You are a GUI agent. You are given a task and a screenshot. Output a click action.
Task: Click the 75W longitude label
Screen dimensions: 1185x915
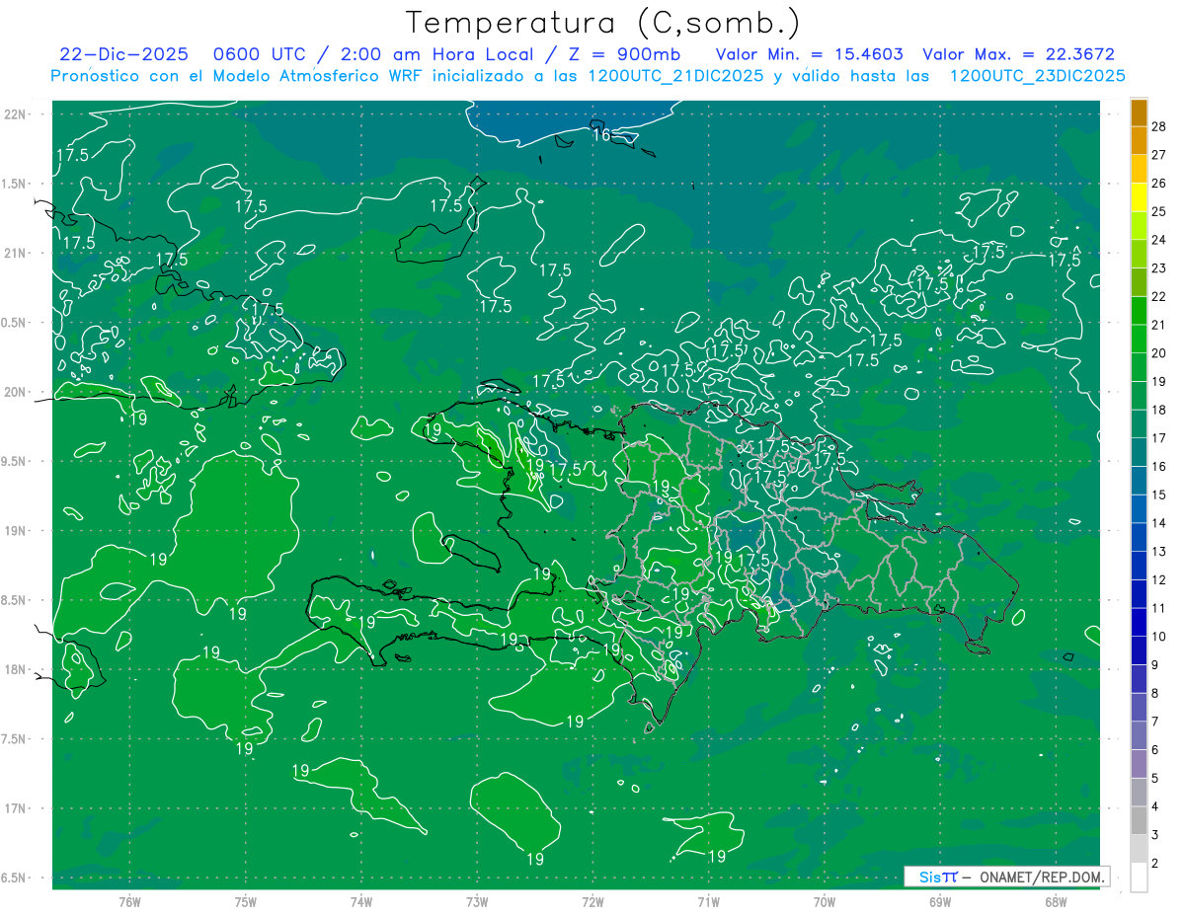click(246, 901)
